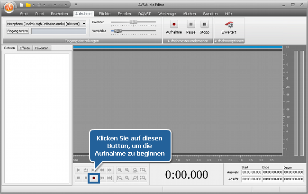308x194 pixels.
Task: Start recording with the ribbon Aufnahme button
Action: click(x=174, y=27)
